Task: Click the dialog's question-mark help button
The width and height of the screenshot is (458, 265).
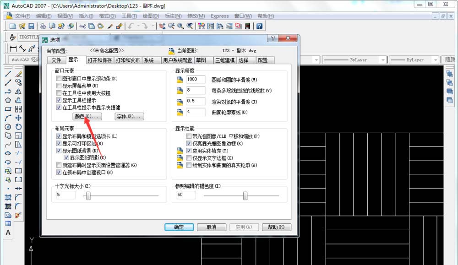Action: pos(273,38)
